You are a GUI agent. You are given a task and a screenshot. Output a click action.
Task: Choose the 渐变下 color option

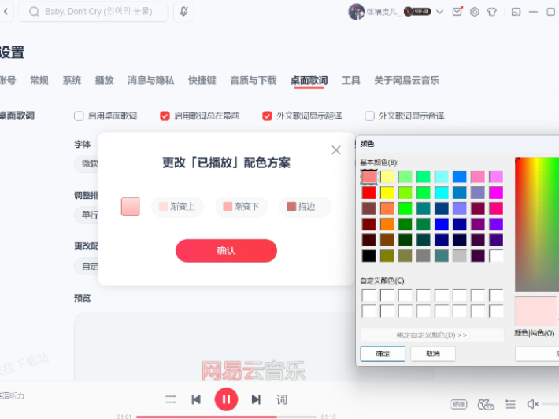242,207
